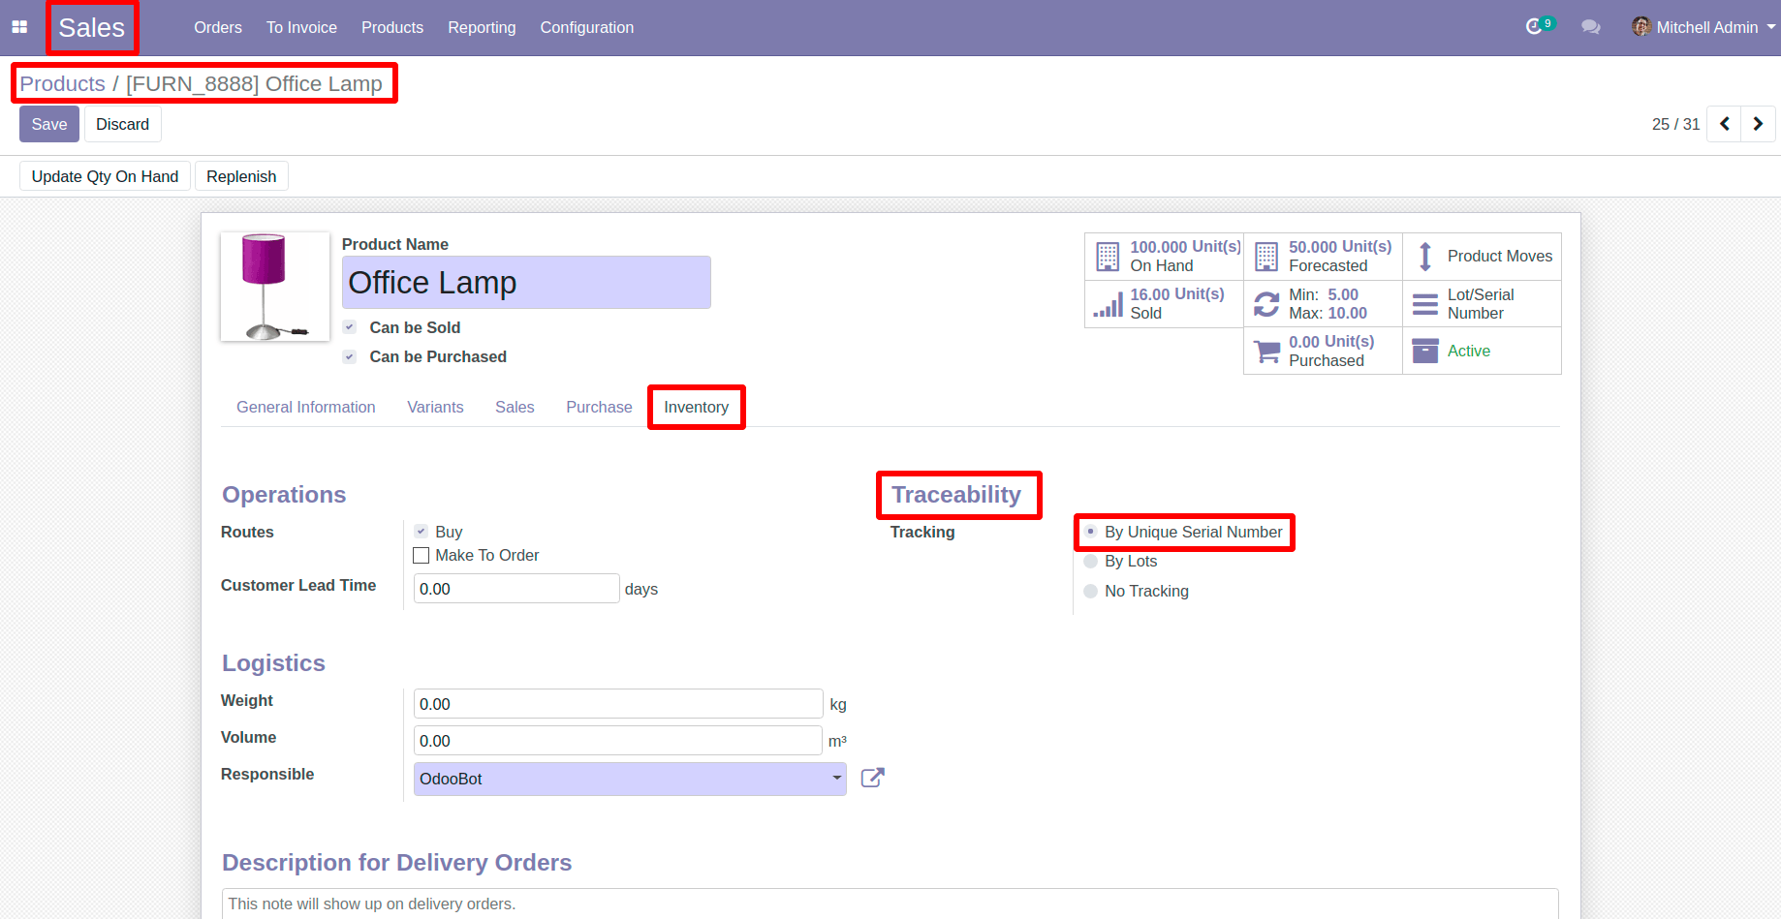Switch to the Purchase tab
The image size is (1781, 919).
point(599,407)
